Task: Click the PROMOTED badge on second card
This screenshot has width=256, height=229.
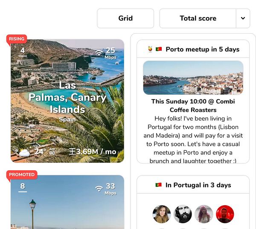Action: pyautogui.click(x=22, y=175)
